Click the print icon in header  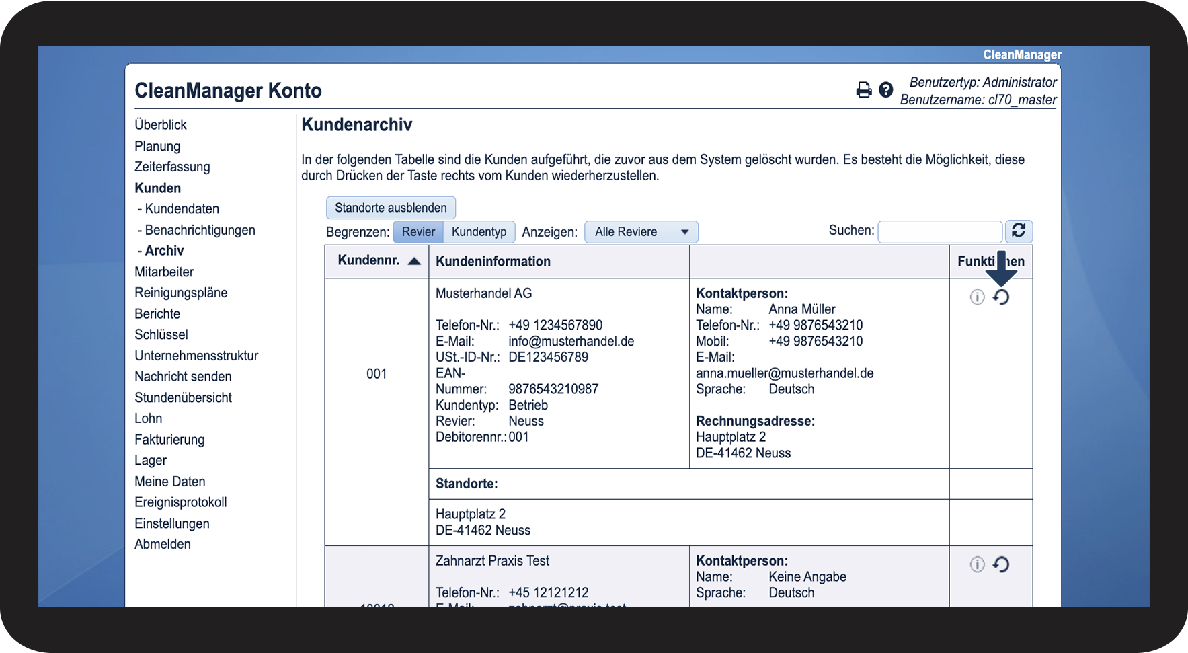tap(863, 90)
